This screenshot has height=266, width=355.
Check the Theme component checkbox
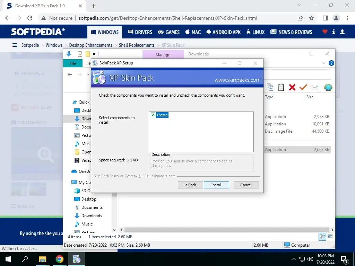153,115
